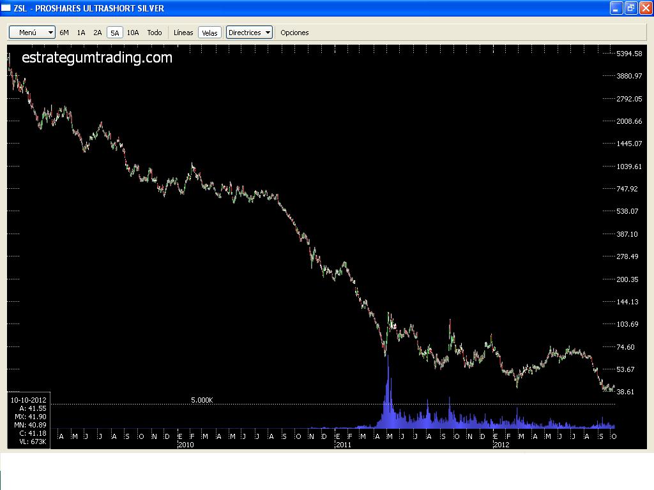Image resolution: width=654 pixels, height=490 pixels.
Task: Click the 74.60 price axis label
Action: [625, 347]
